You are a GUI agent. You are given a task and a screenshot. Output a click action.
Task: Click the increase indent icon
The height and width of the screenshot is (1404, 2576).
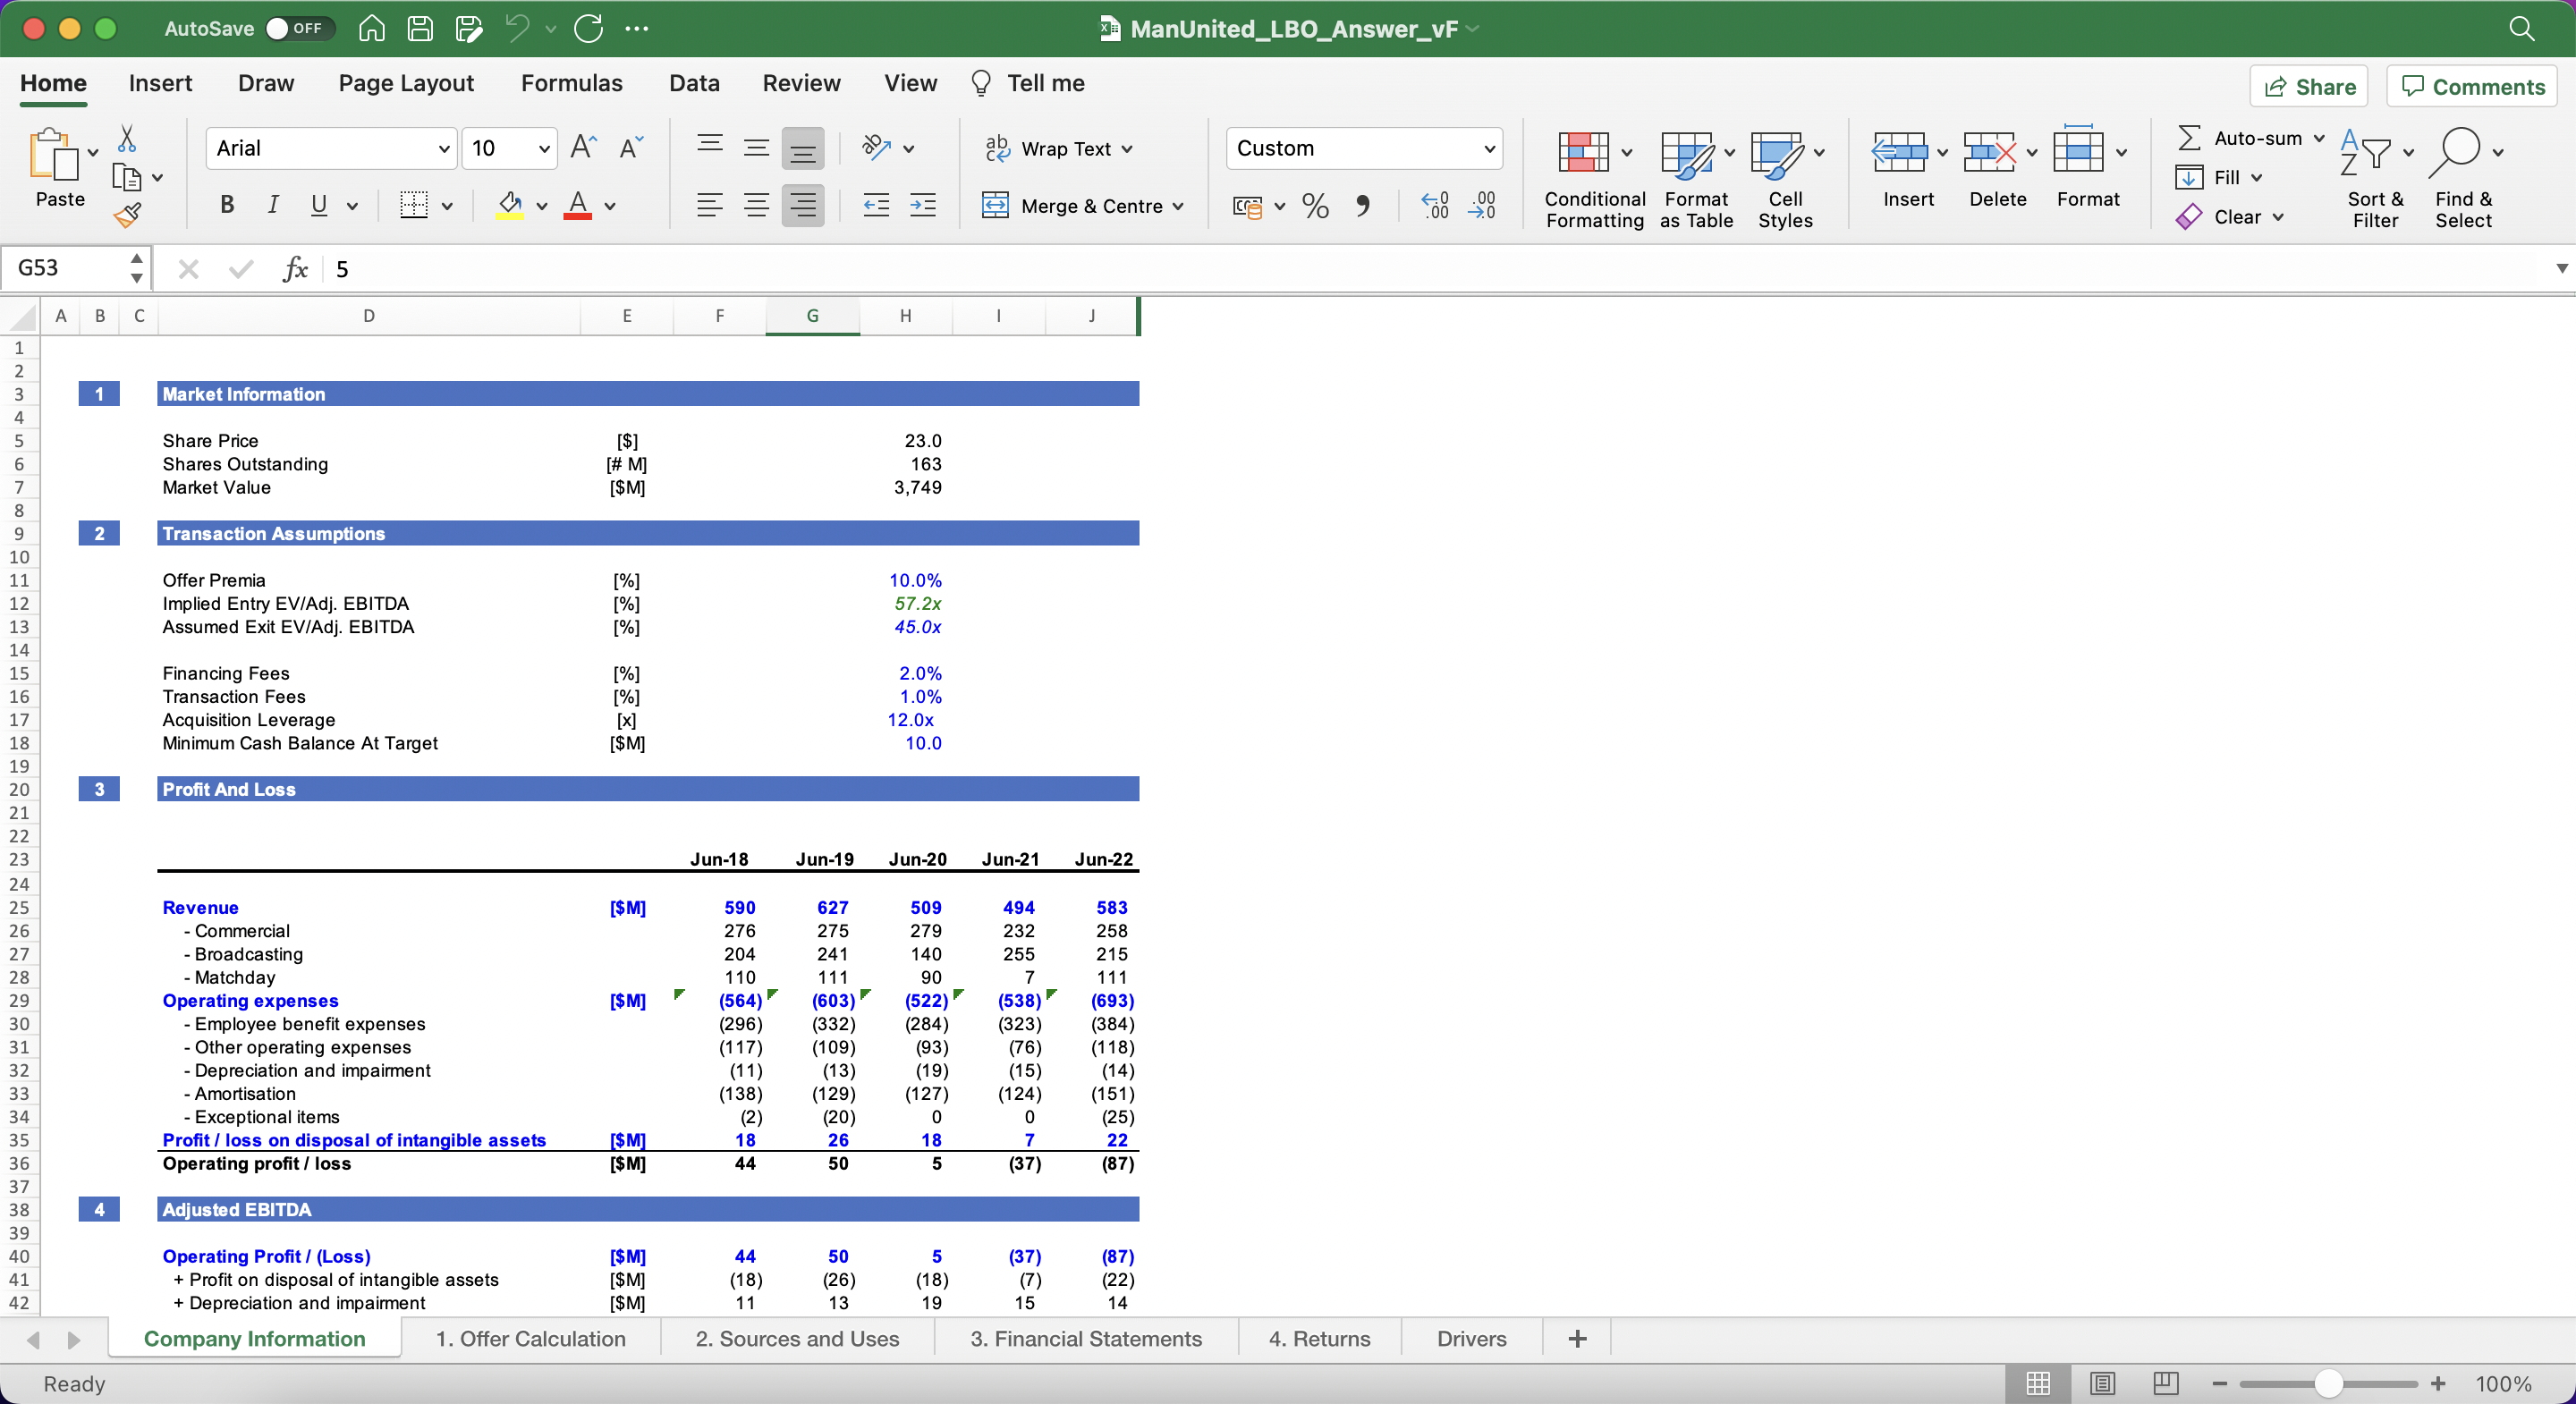pyautogui.click(x=923, y=205)
